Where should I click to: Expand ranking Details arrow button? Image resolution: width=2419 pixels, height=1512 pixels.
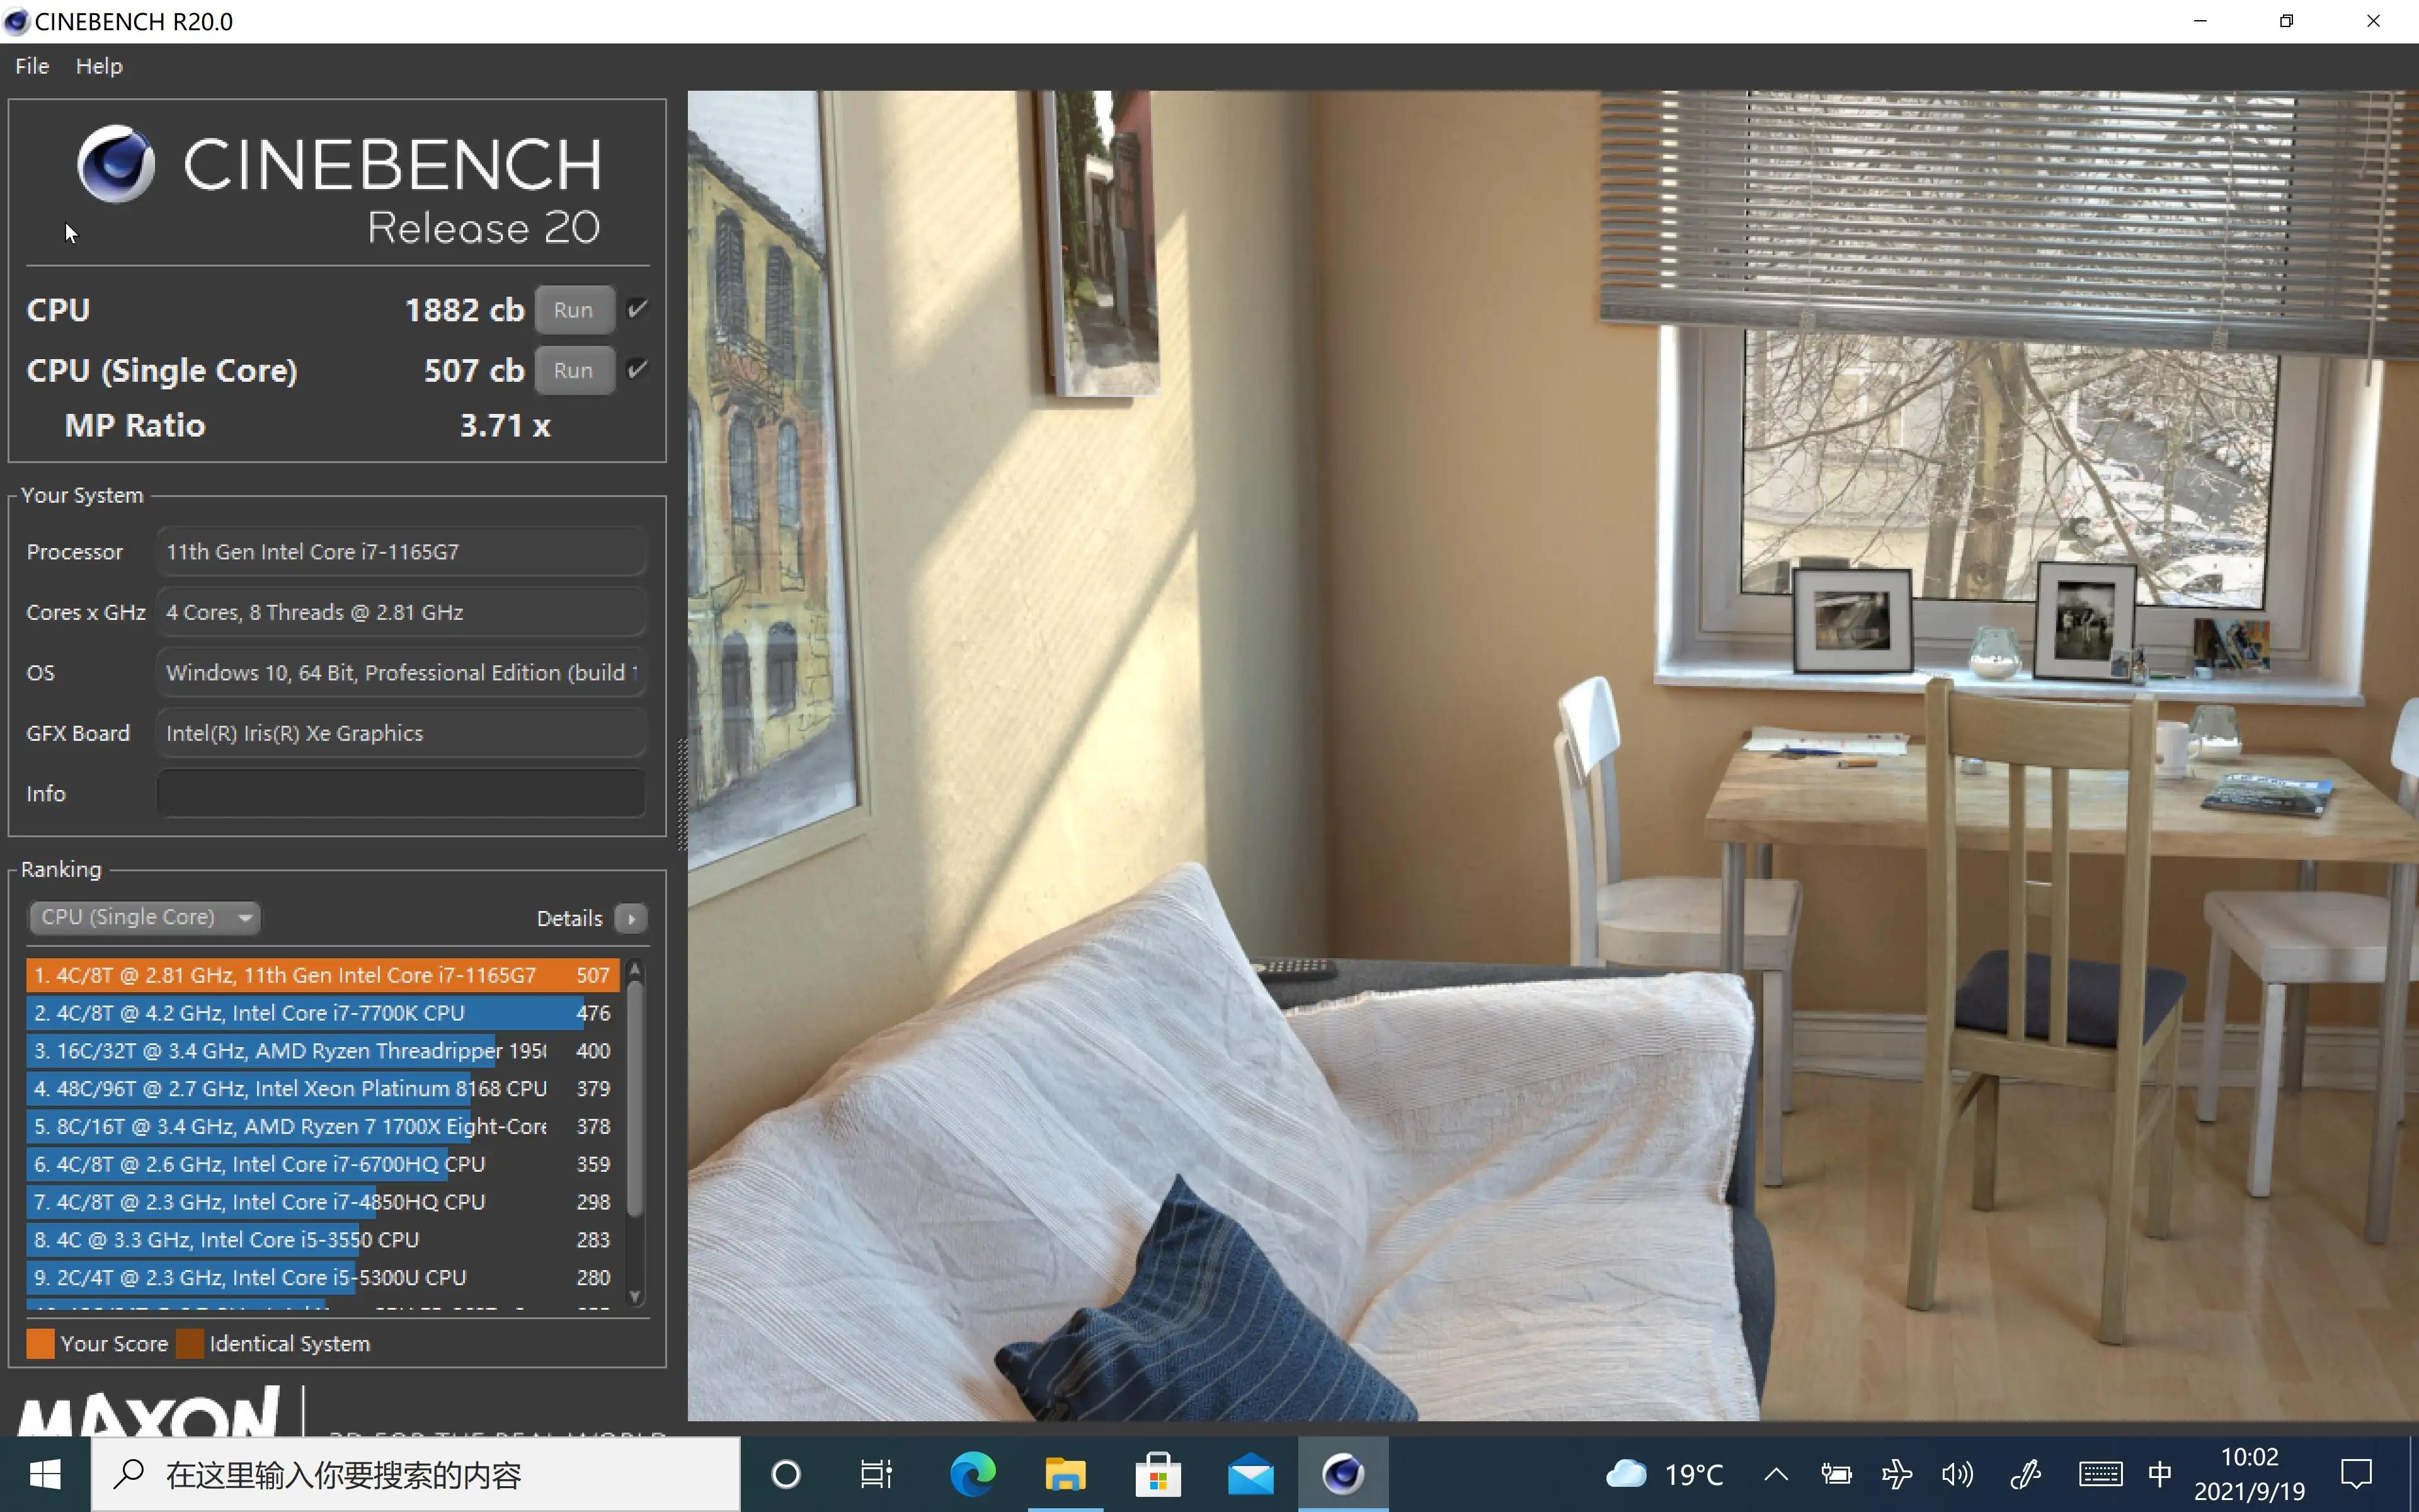coord(631,918)
